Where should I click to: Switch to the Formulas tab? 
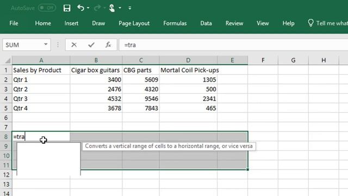(x=175, y=23)
